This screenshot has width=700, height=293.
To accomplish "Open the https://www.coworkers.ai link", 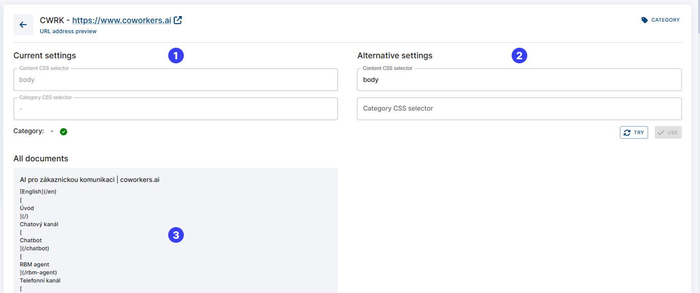I will [121, 21].
